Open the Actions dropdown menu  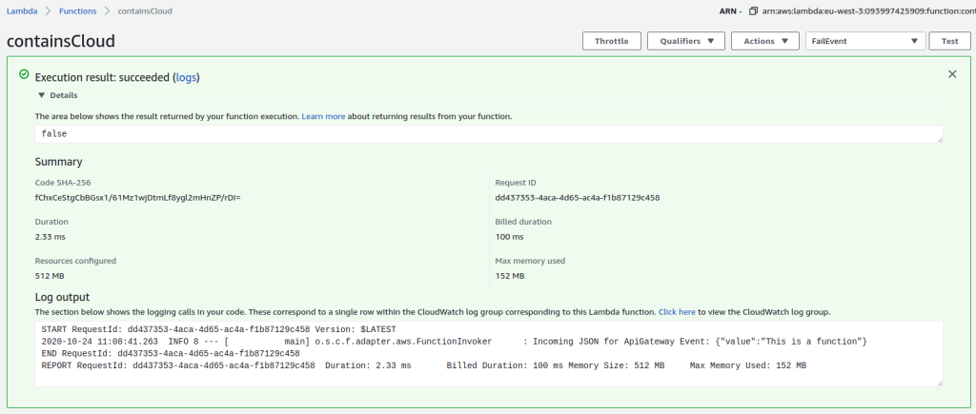[x=765, y=41]
